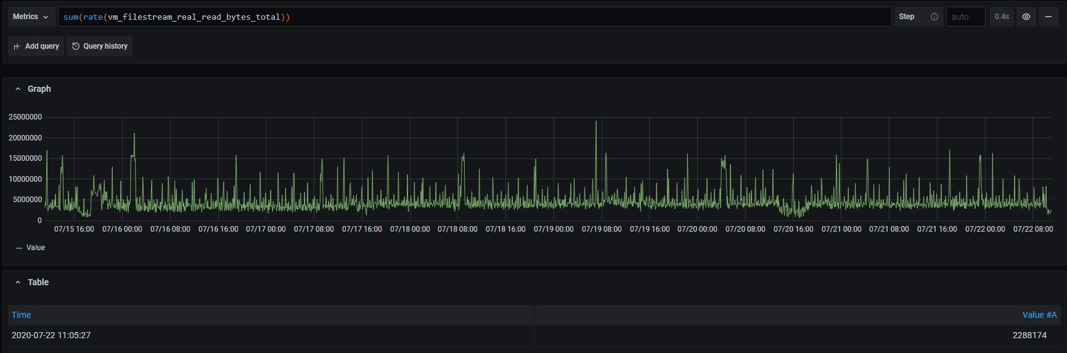
Task: Collapse the Table panel
Action: [x=18, y=282]
